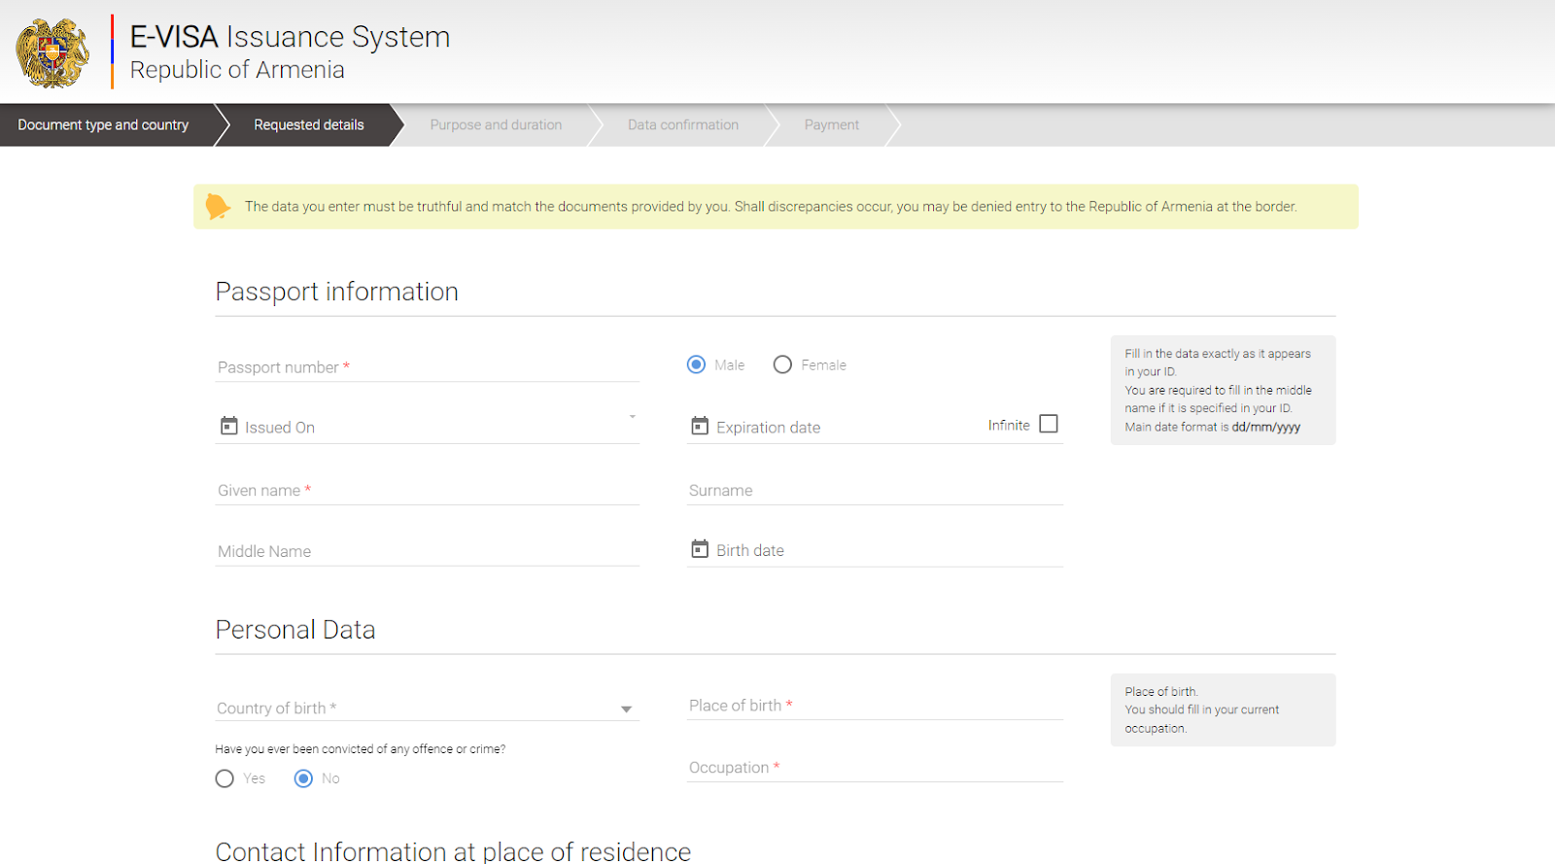Choose Yes for convicted of offence
Image resolution: width=1555 pixels, height=864 pixels.
[x=225, y=778]
